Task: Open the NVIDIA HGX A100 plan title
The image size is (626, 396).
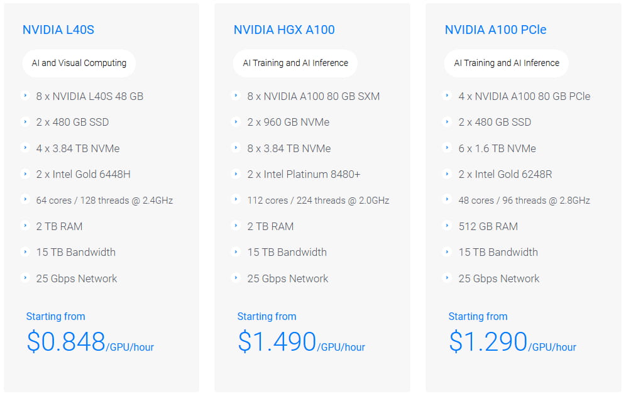Action: tap(284, 30)
